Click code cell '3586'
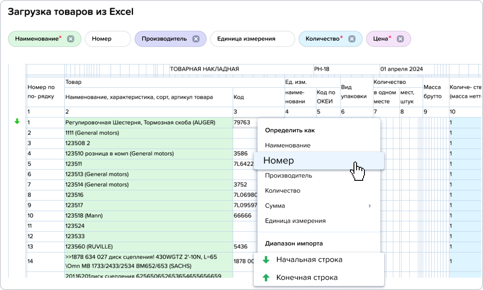The image size is (483, 290). (245, 153)
